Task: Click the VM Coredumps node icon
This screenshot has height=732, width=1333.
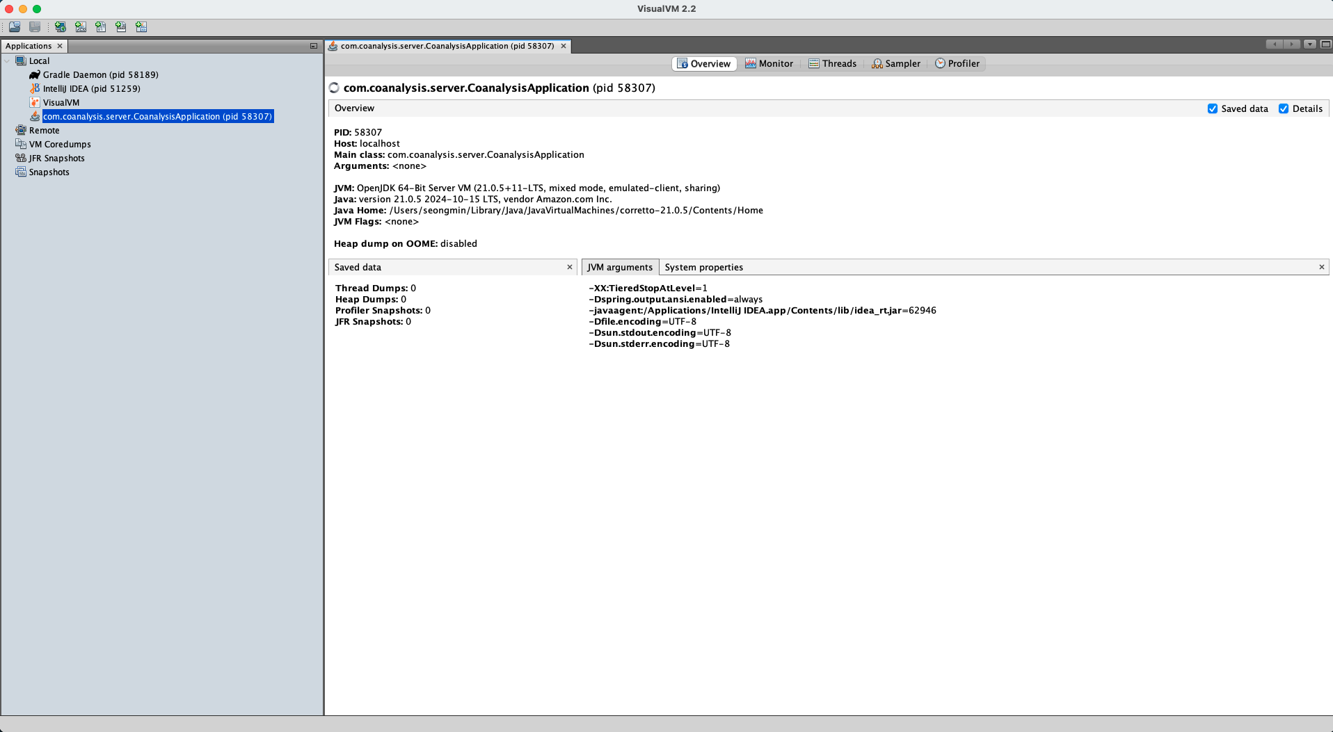Action: [x=21, y=145]
